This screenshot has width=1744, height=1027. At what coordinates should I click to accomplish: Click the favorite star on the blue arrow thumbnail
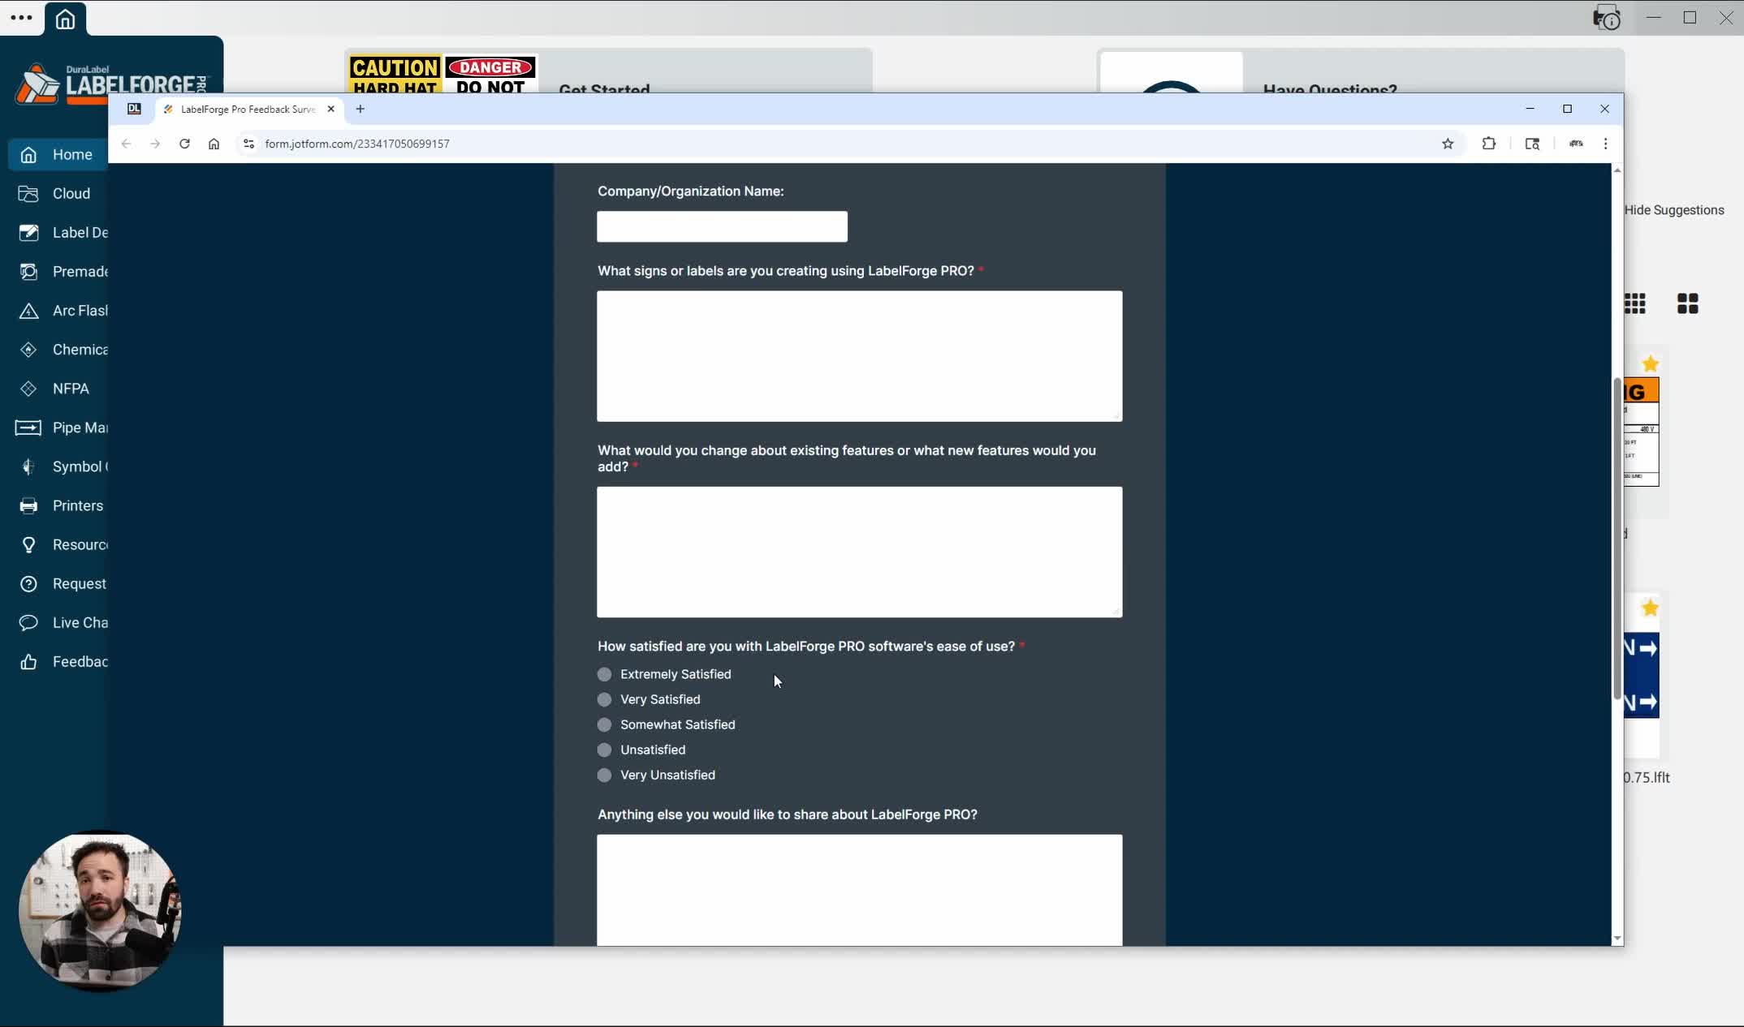pos(1650,608)
